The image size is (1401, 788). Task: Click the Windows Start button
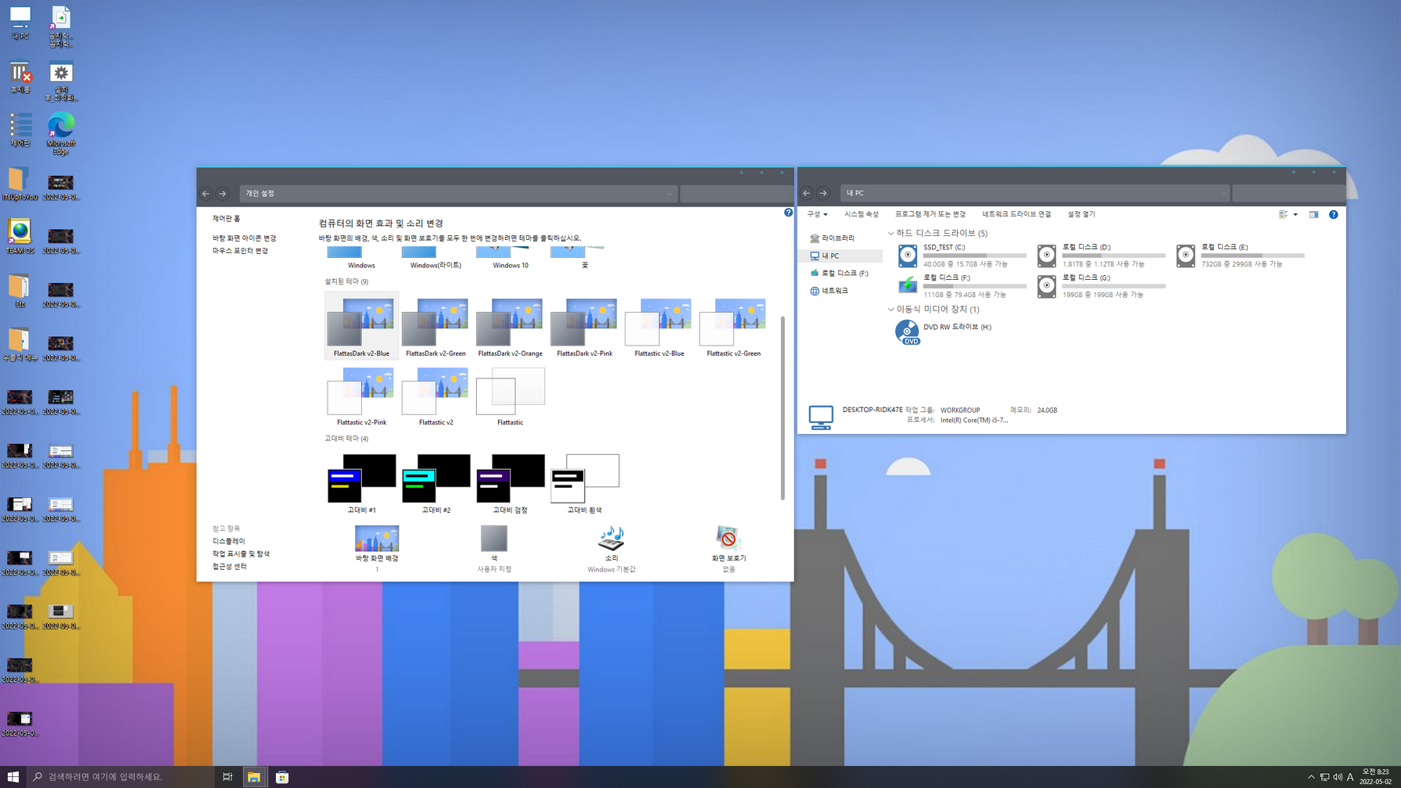pyautogui.click(x=13, y=777)
